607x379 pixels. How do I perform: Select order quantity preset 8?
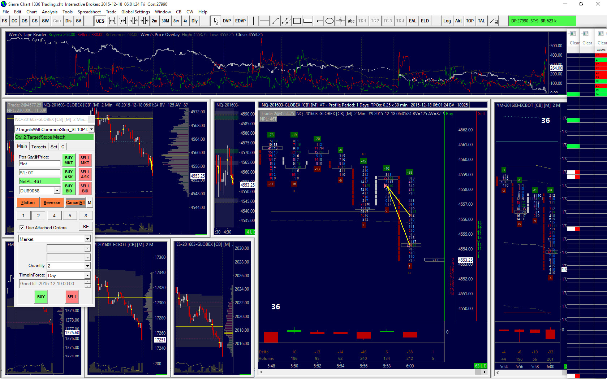click(x=86, y=216)
